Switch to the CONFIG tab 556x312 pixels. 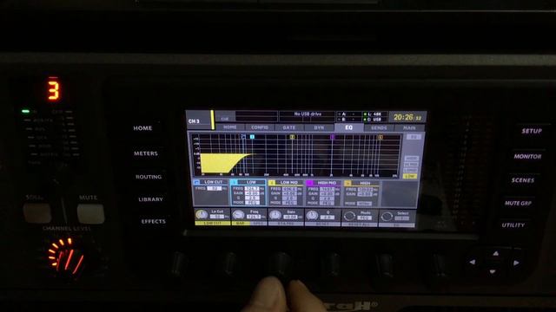(x=260, y=127)
